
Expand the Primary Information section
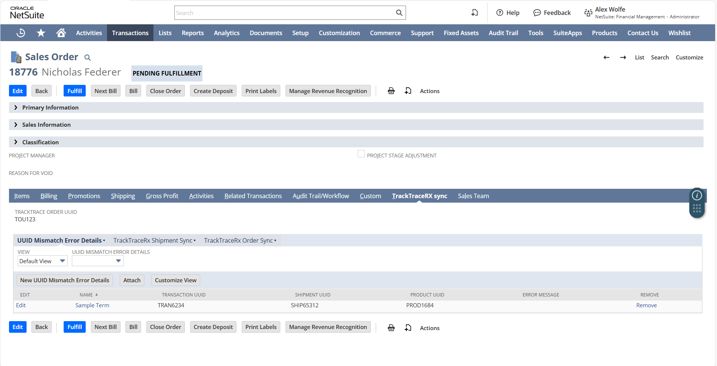(16, 107)
